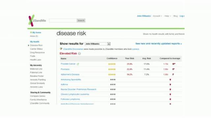Click the home icon beside My Home
The height and width of the screenshot is (118, 211).
click(x=31, y=32)
